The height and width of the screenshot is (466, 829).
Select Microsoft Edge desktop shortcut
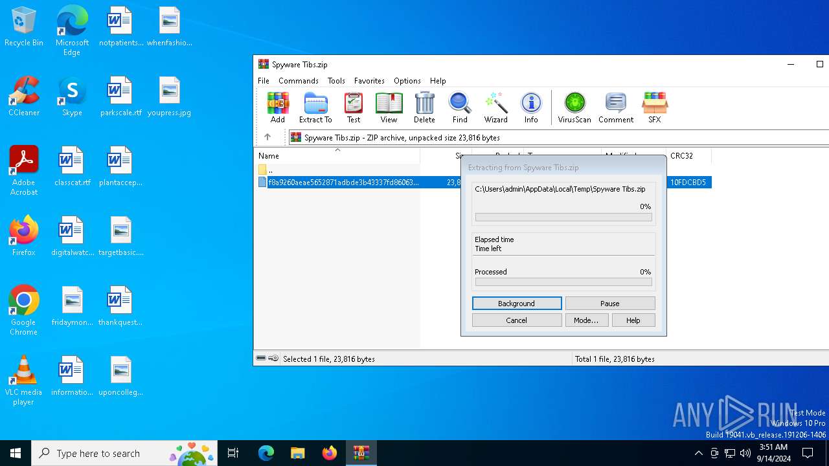pos(72,31)
